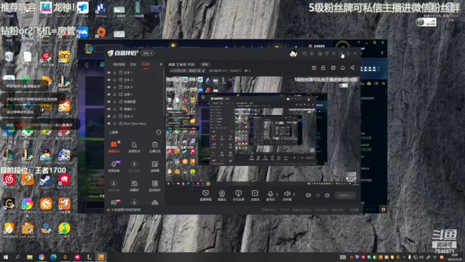
Task: Launch the Fall Guys desktop shortcut
Action: [x=46, y=9]
